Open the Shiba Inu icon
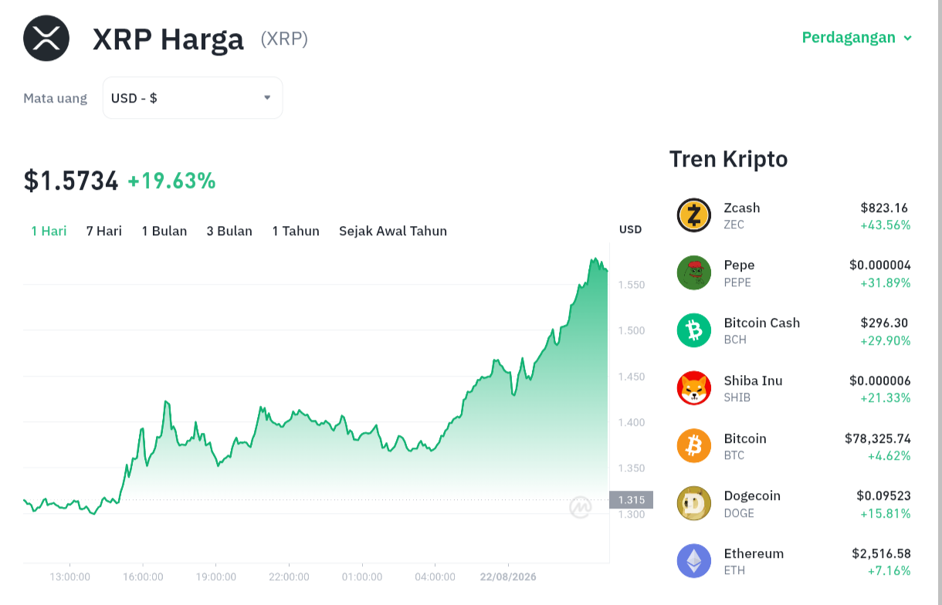 693,388
